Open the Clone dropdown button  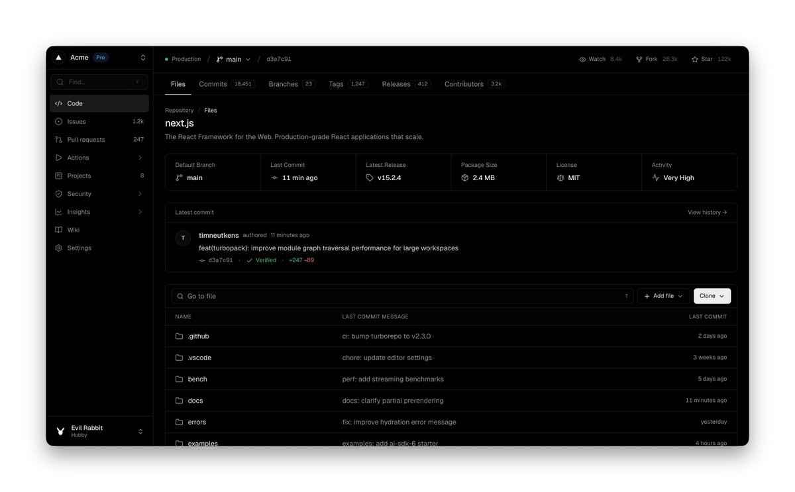pyautogui.click(x=712, y=296)
